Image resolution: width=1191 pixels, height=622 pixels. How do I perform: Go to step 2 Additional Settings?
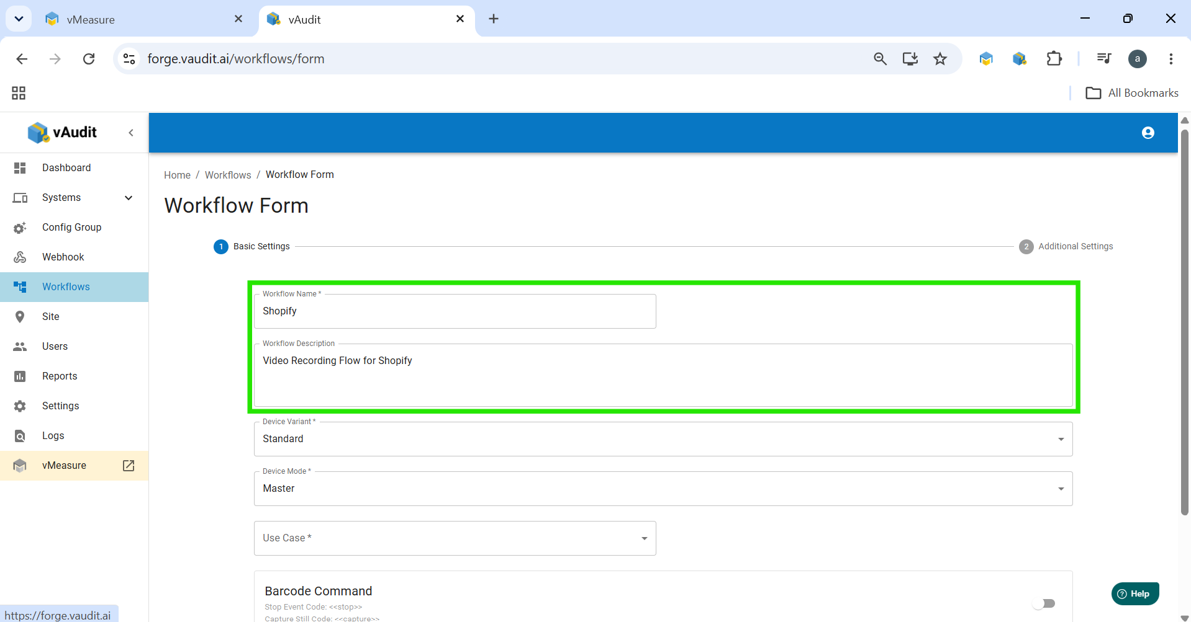click(x=1066, y=247)
